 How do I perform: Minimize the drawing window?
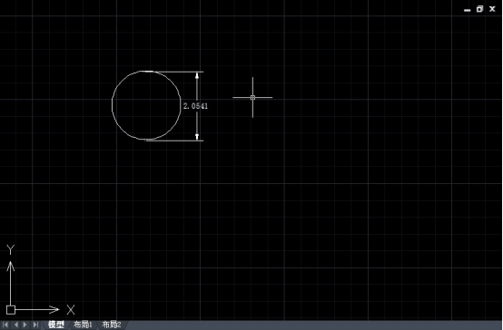coord(467,10)
